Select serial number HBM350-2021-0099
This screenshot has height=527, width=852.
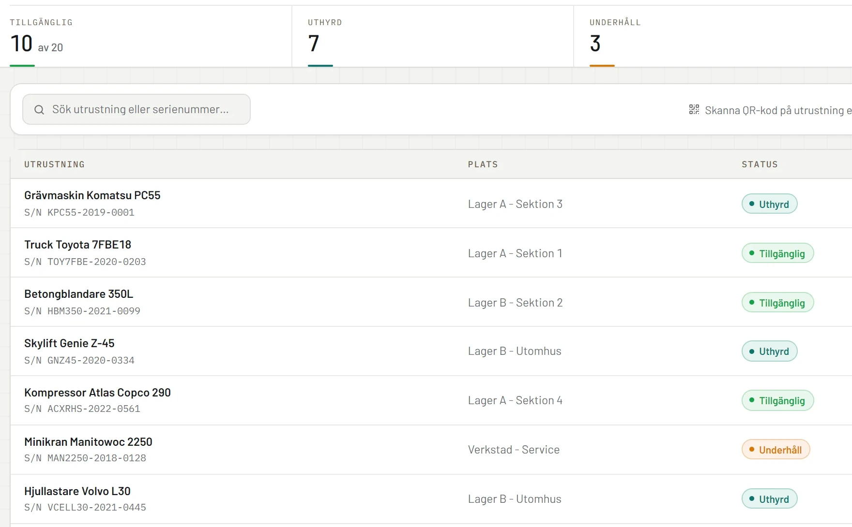[94, 311]
